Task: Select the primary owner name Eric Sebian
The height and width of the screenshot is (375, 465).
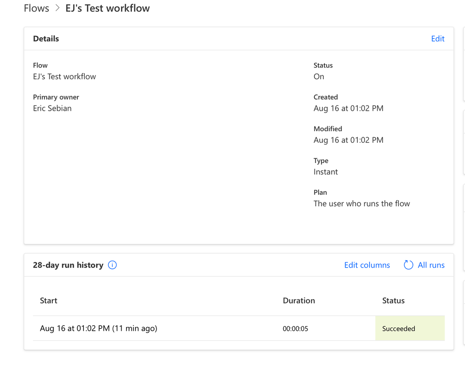Action: [x=52, y=108]
